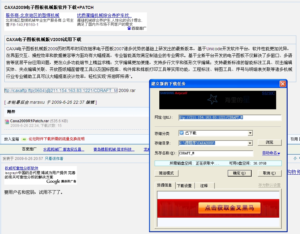Click the 发表于 2009-6-26 20:57 timestamp
This screenshot has width=300, height=234.
pyautogui.click(x=23, y=159)
